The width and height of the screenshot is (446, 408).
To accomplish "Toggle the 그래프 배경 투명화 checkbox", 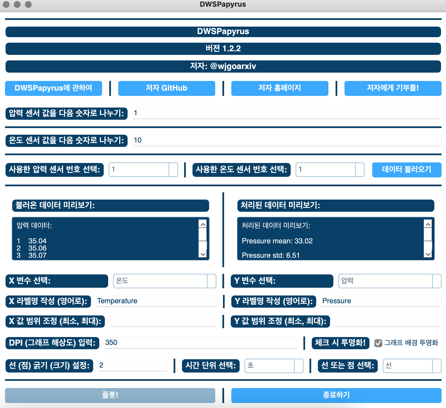I will click(x=378, y=343).
